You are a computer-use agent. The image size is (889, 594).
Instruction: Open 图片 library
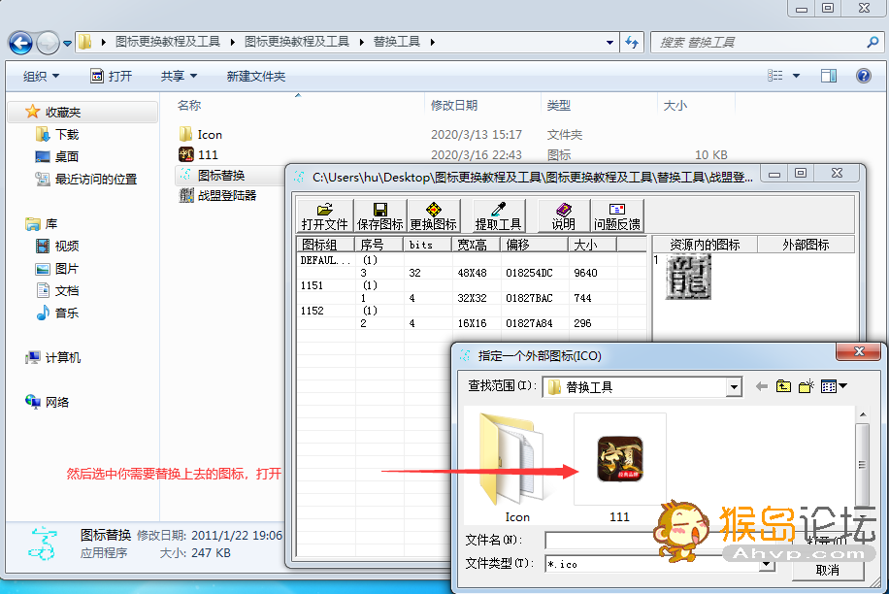click(67, 269)
